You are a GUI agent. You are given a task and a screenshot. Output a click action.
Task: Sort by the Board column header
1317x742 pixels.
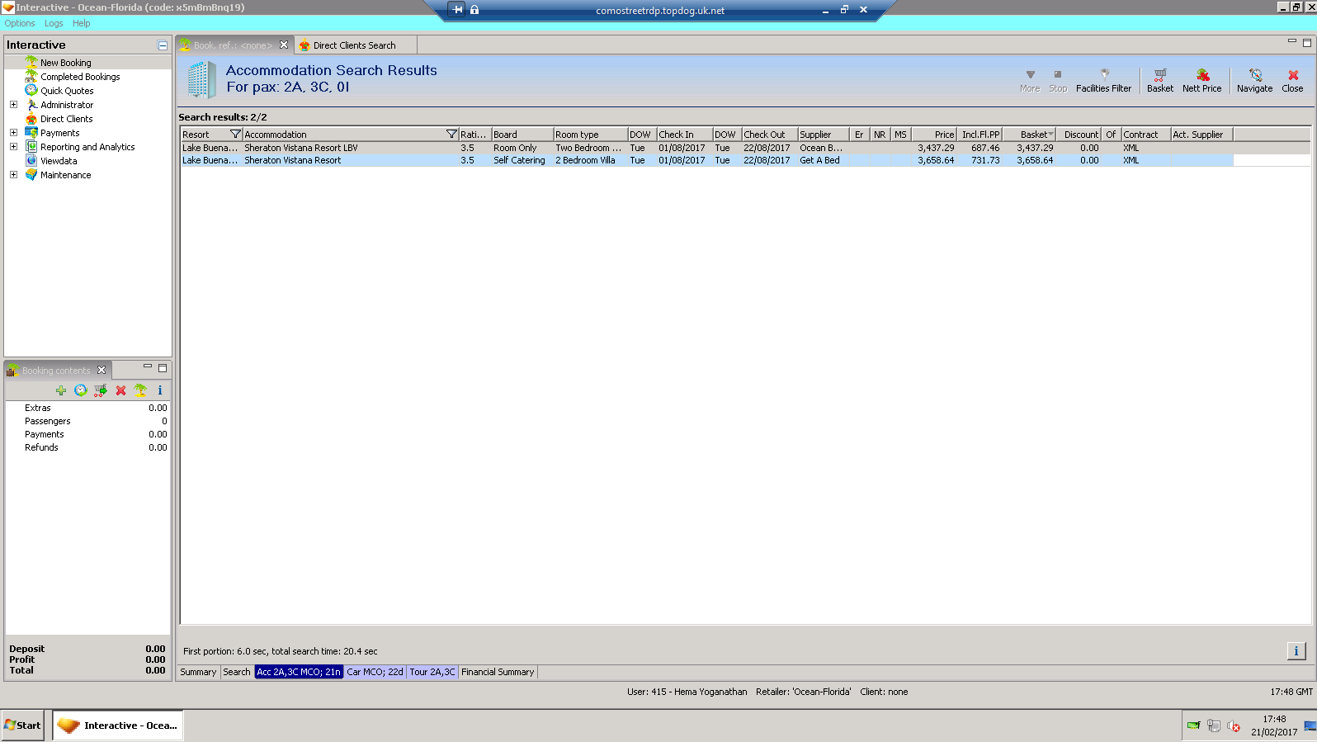pyautogui.click(x=522, y=135)
